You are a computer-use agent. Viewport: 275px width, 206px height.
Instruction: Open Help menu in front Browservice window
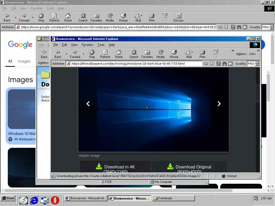pyautogui.click(x=112, y=45)
